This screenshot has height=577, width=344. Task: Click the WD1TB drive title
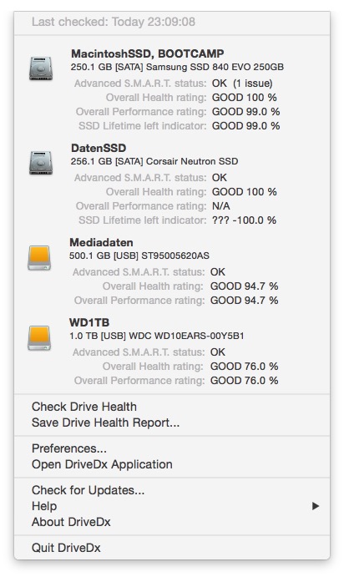(x=89, y=322)
